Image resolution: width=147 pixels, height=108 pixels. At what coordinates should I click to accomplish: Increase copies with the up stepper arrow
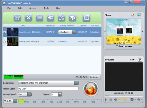tap(60, 93)
